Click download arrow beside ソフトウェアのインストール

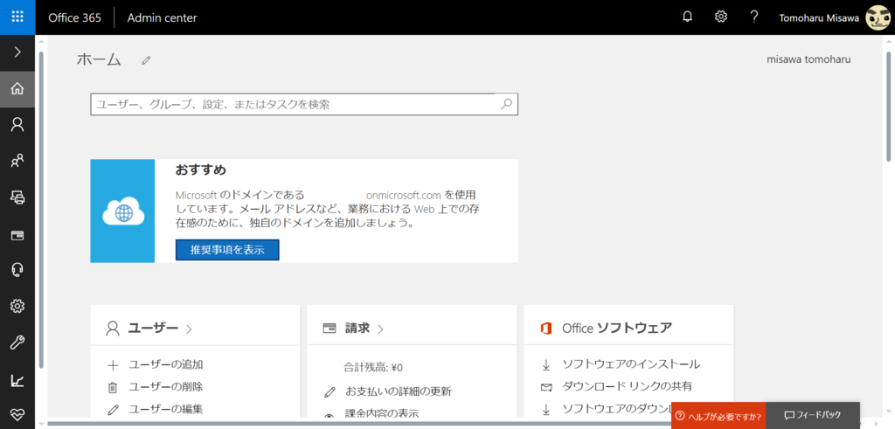[546, 364]
